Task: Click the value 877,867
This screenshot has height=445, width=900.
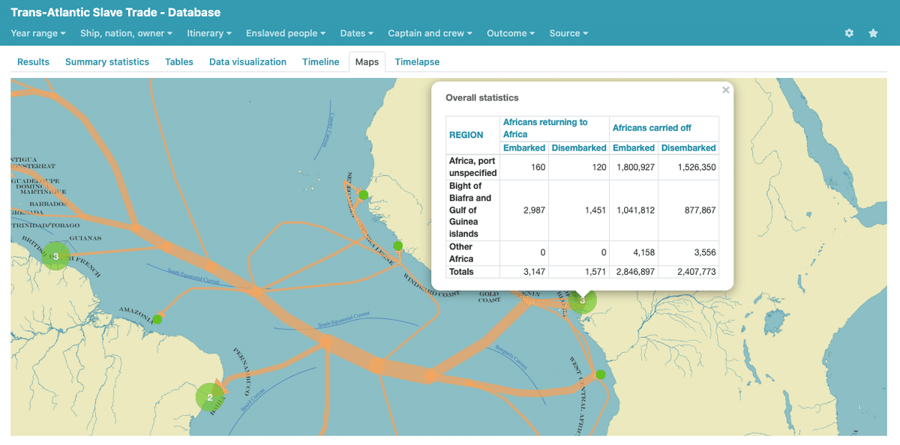Action: click(698, 211)
